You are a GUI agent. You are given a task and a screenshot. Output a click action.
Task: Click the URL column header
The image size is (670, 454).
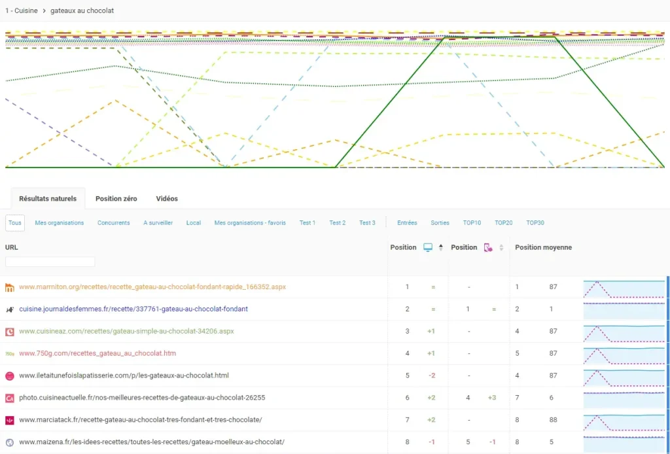pyautogui.click(x=12, y=247)
